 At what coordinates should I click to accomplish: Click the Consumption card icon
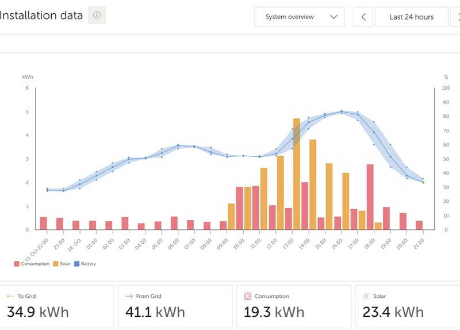pos(247,296)
